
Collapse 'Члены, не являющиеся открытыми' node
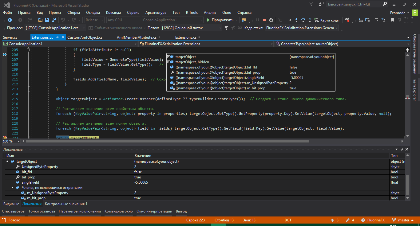pos(13,188)
